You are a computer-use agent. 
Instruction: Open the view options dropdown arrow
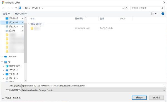point(156,14)
